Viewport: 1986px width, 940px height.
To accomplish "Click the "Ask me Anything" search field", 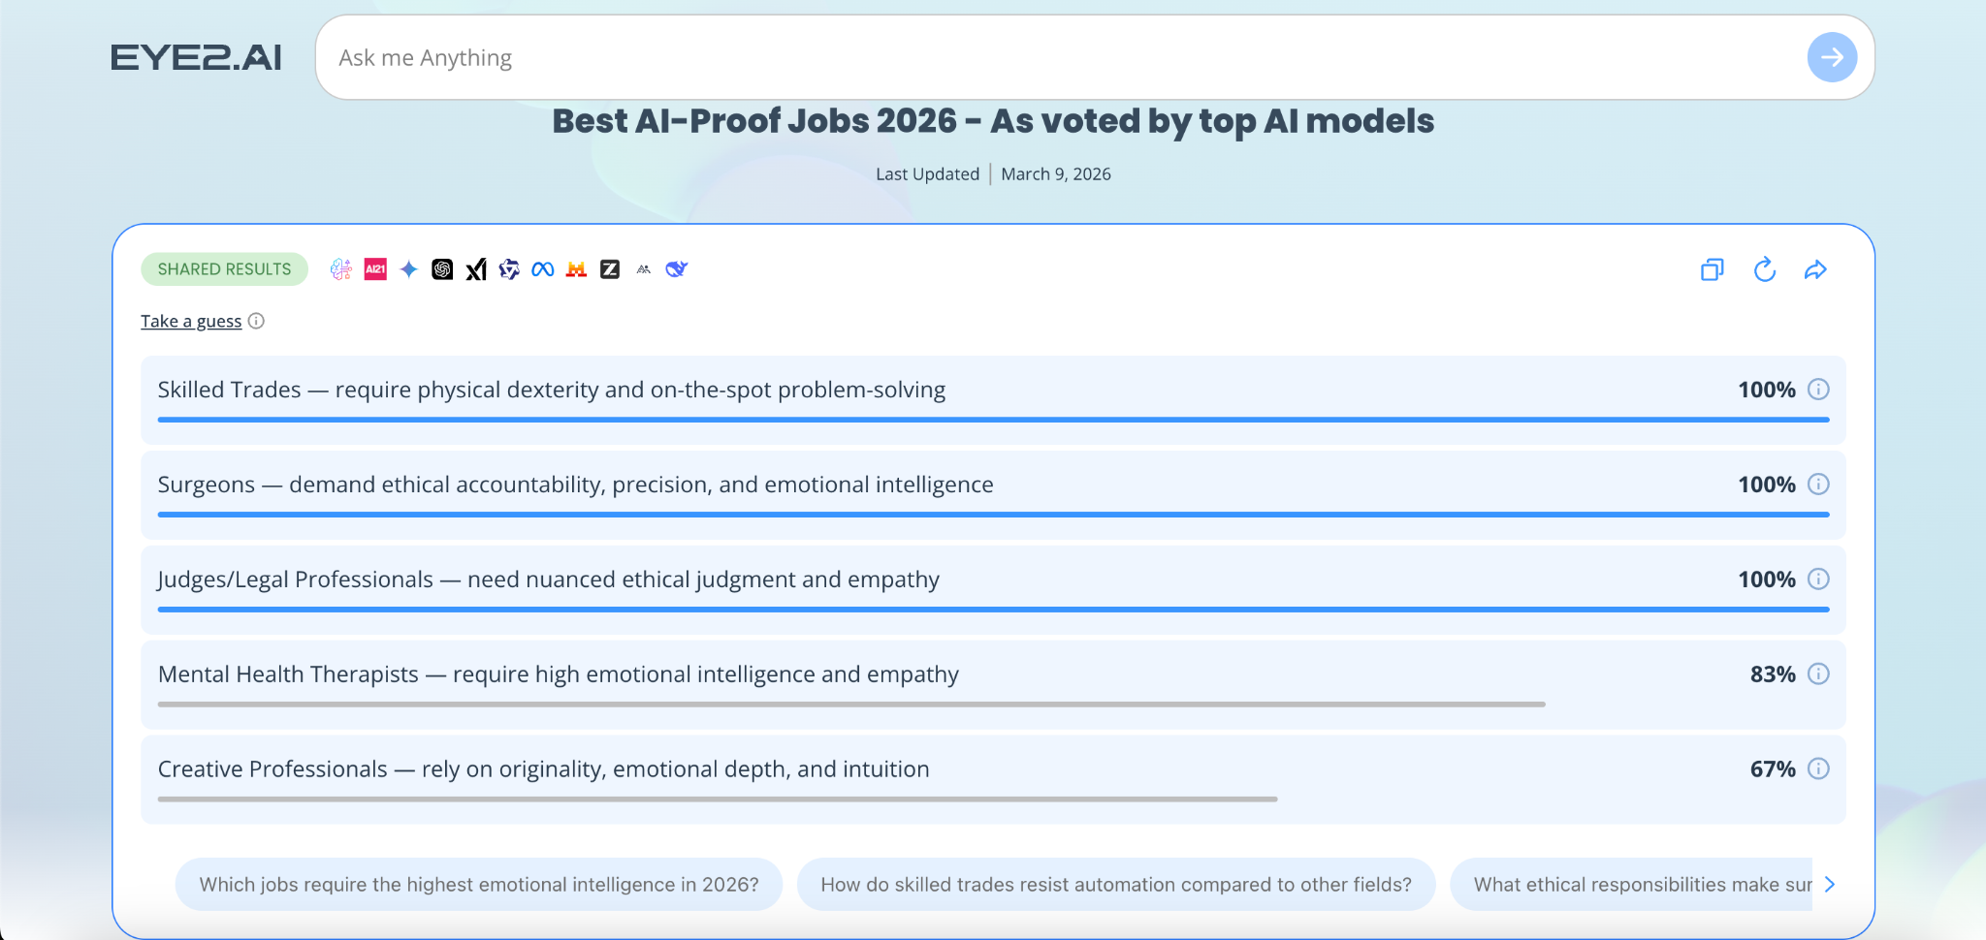I will (1057, 58).
